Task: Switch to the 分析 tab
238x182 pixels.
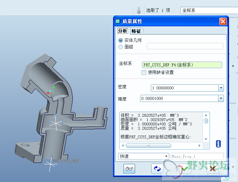Action: tap(123, 31)
